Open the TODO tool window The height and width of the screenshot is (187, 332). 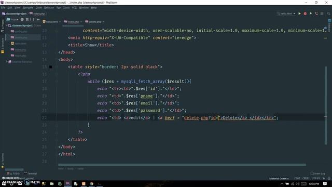[x=13, y=173]
